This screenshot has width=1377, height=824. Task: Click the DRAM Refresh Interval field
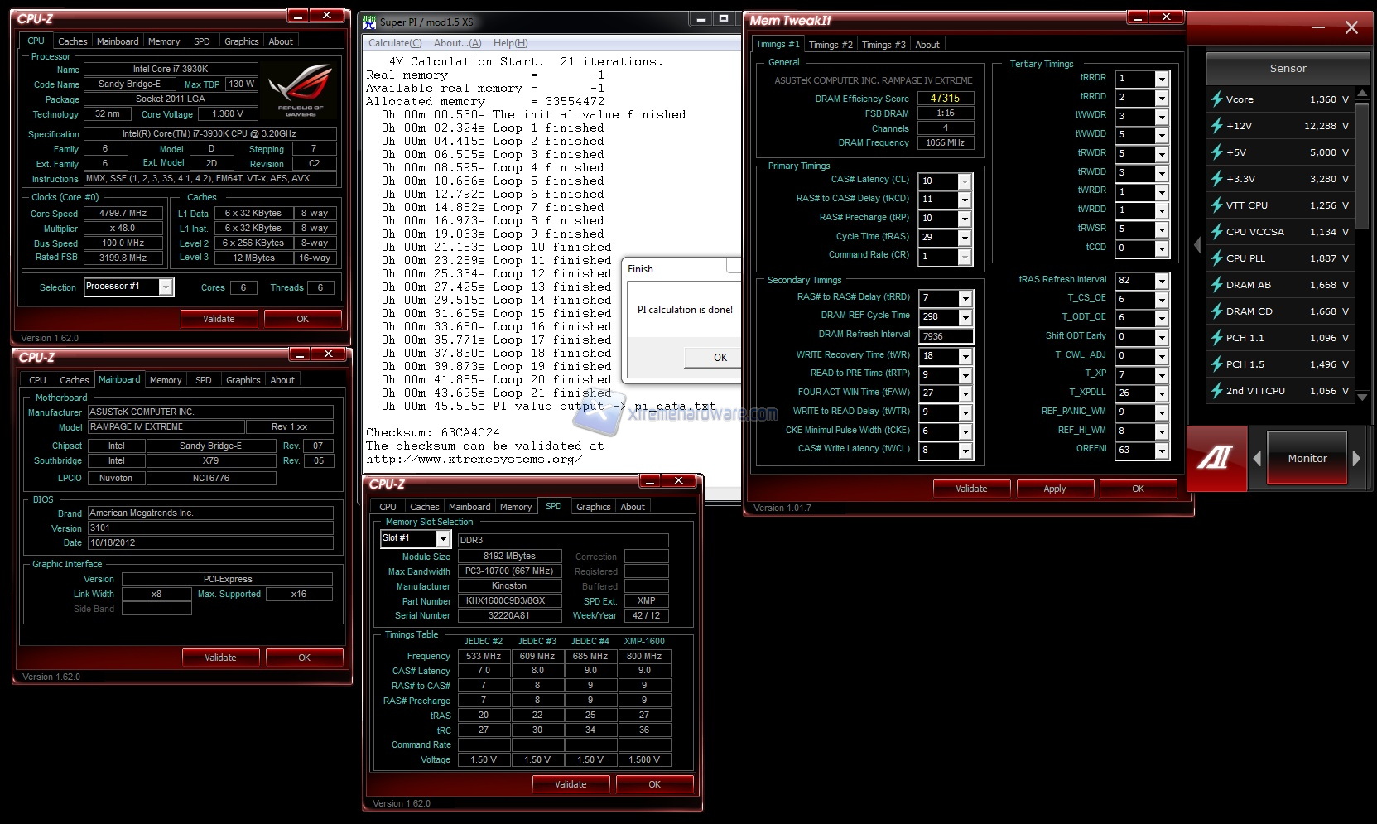[x=945, y=336]
